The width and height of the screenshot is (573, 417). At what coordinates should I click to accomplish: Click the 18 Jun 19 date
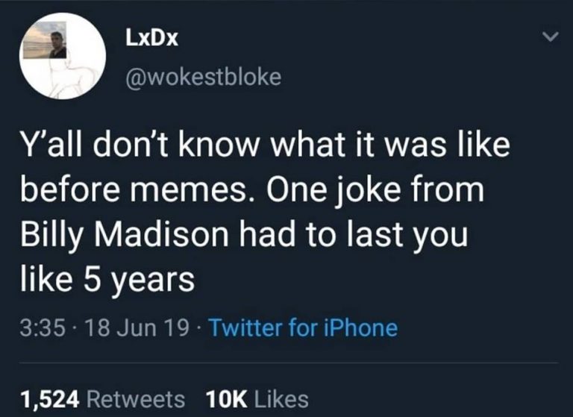tap(139, 327)
